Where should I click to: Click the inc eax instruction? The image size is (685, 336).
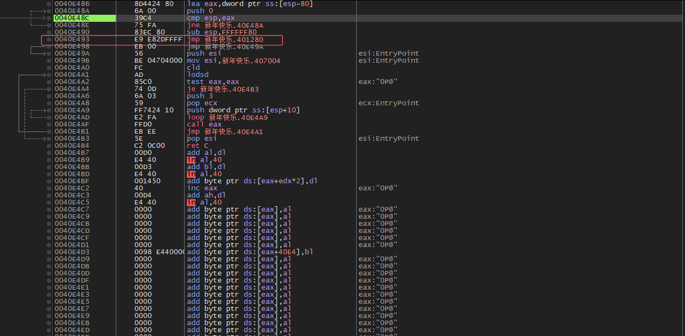pos(202,188)
